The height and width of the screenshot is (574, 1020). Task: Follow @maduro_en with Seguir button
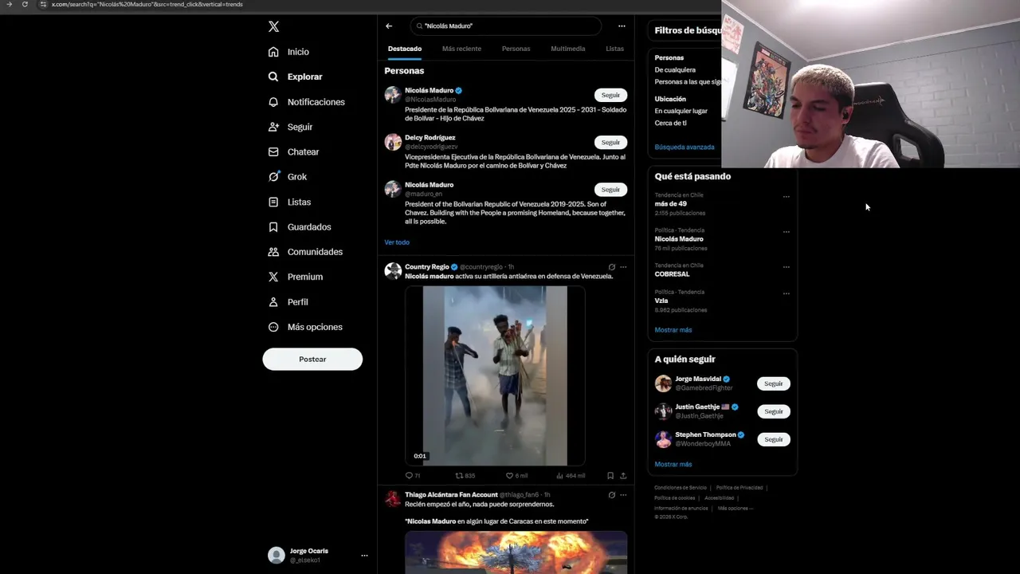pos(610,189)
